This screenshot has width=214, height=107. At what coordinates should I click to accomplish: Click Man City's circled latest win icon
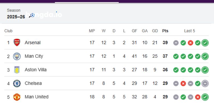coord(205,56)
